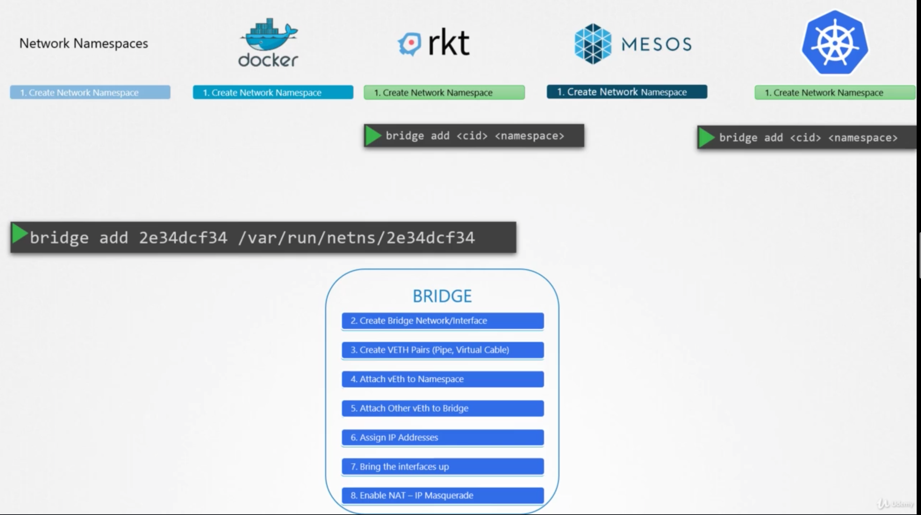Click the bridge add 2e34dcf34 command text

(252, 238)
